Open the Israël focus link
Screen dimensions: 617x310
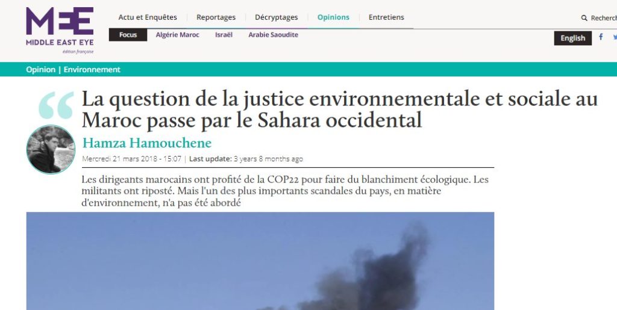click(x=224, y=34)
